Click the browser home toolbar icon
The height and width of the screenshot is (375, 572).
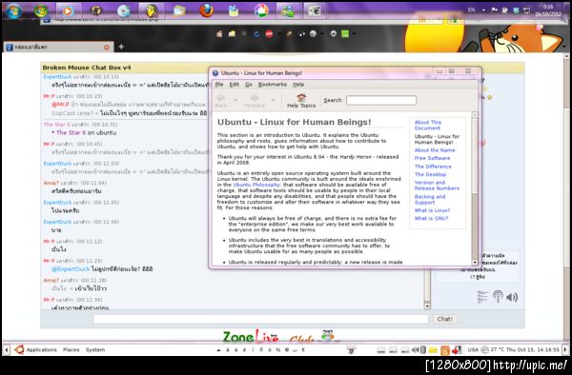click(x=219, y=34)
